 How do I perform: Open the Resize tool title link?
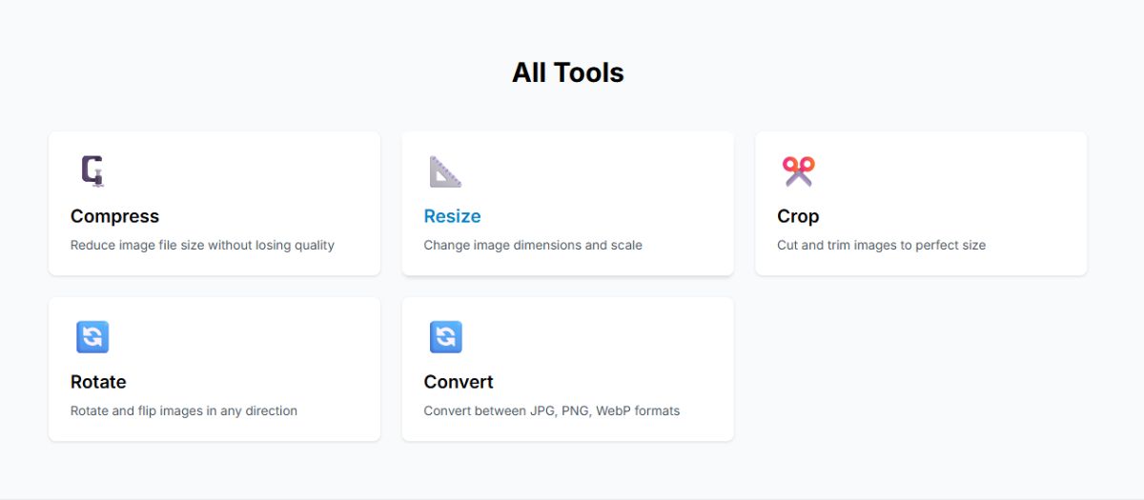(x=453, y=216)
